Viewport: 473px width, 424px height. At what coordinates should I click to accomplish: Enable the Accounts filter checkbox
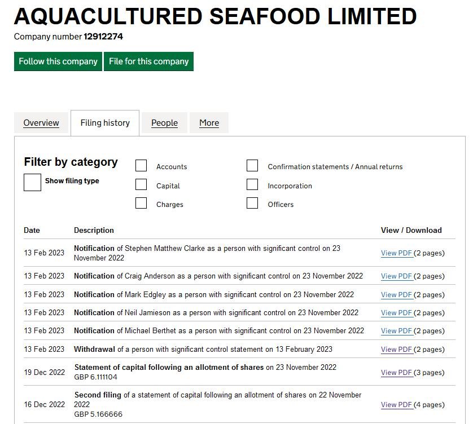click(x=141, y=165)
